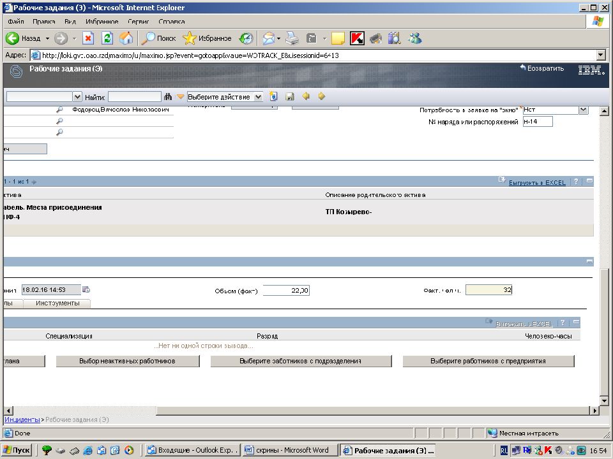Click the Объем (факт) field with 22,00

point(286,291)
